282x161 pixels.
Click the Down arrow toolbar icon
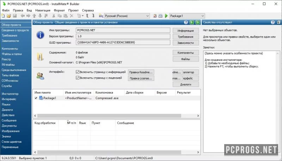pos(40,16)
